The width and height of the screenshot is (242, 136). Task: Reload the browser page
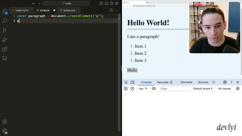(130, 6)
